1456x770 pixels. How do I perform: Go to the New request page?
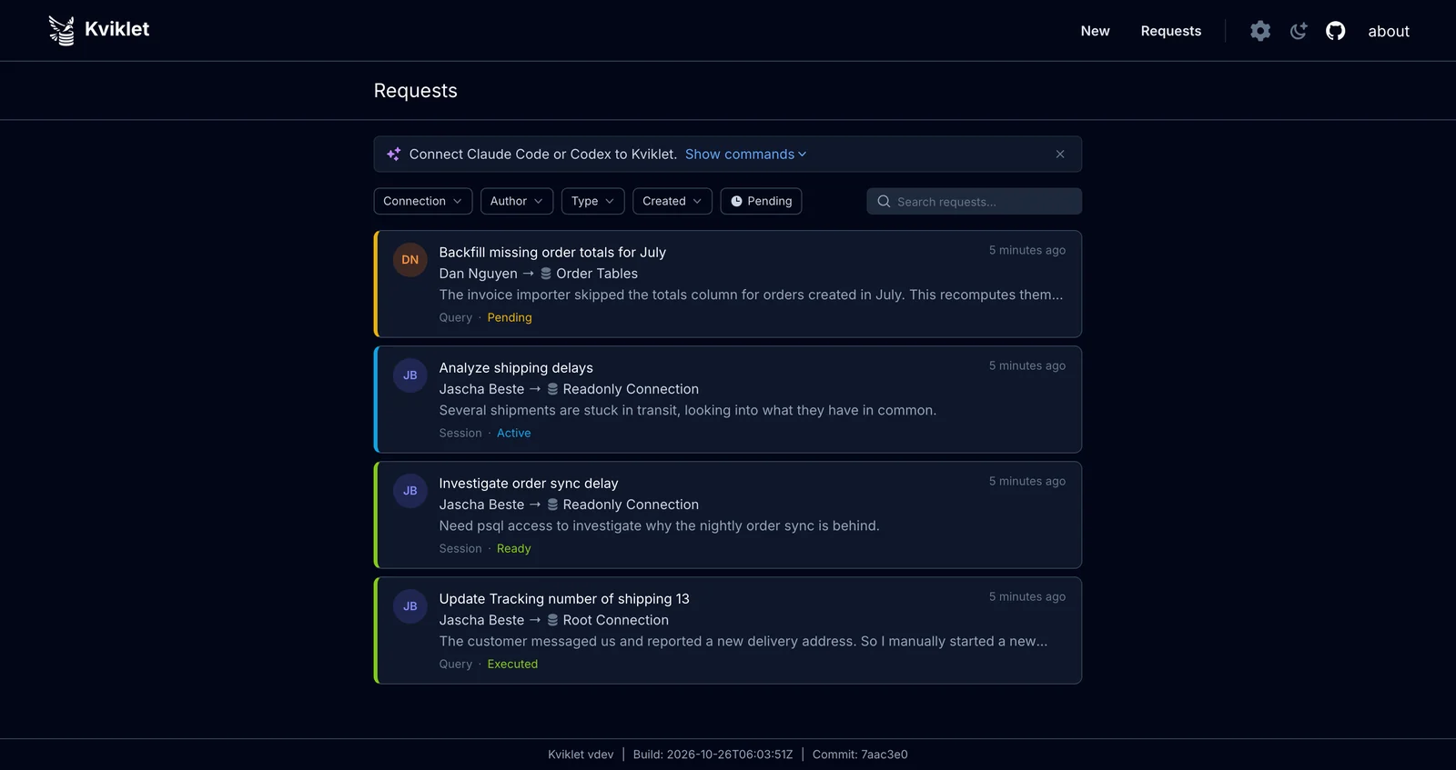(x=1095, y=31)
